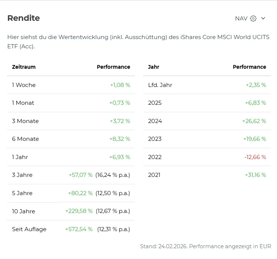Click the Seit Auflage return +572,54 %

[79, 229]
